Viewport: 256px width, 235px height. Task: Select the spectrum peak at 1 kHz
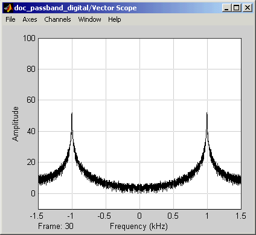(207, 113)
